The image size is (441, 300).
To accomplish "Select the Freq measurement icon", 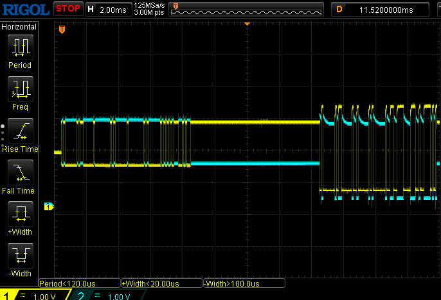I will tap(19, 88).
